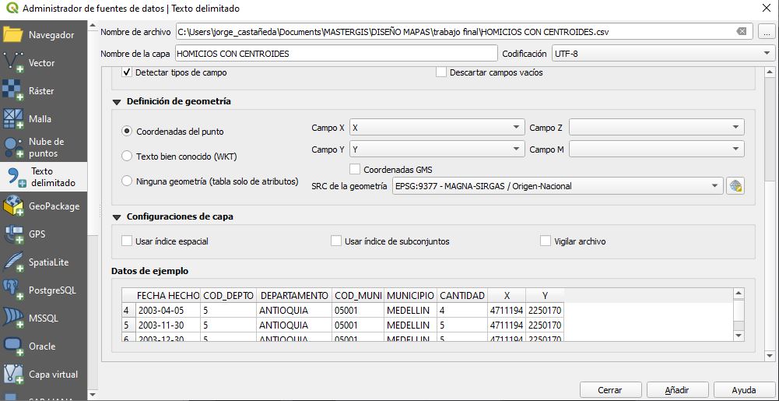Toggle Usar índice espacial checkbox
Image resolution: width=779 pixels, height=401 pixels.
coord(127,241)
